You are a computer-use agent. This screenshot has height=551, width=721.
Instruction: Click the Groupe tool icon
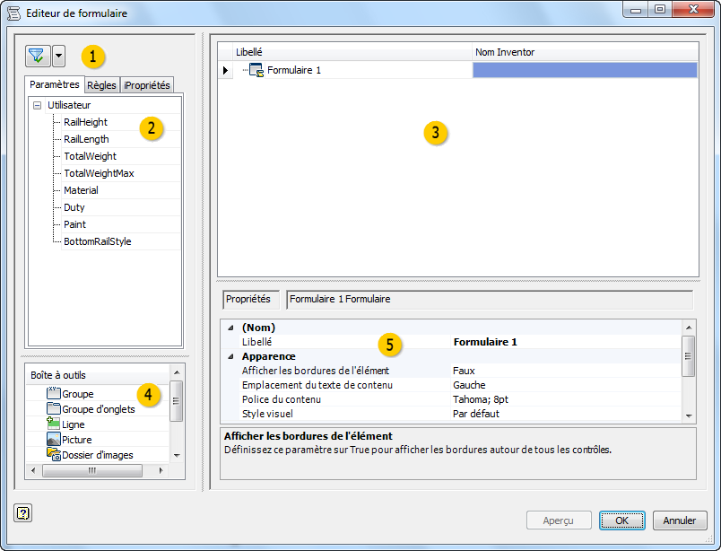(x=53, y=393)
